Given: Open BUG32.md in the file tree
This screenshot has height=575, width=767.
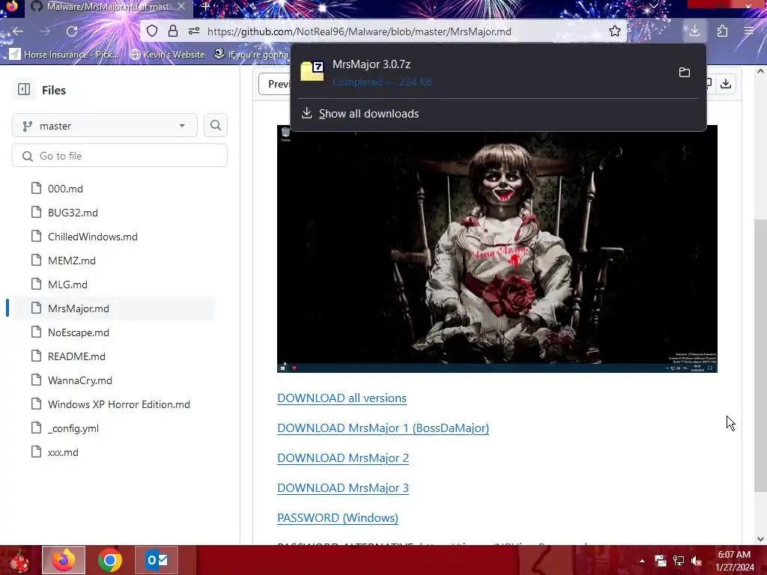Looking at the screenshot, I should (73, 213).
